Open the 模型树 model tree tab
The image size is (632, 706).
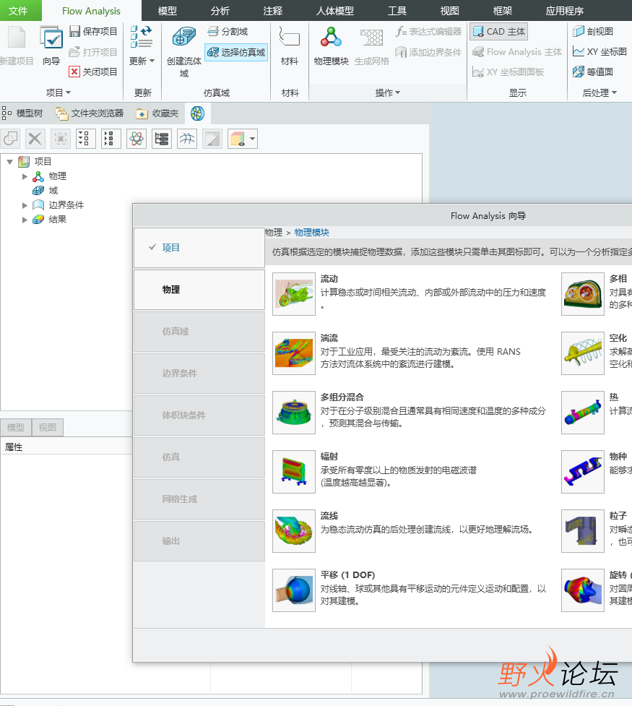click(22, 113)
